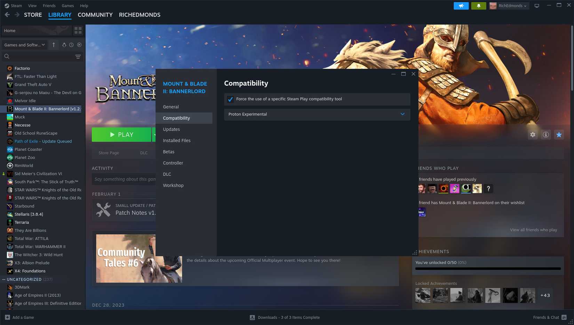574x325 pixels.
Task: Toggle the blue favorite star on Bannerlord
Action: [559, 134]
